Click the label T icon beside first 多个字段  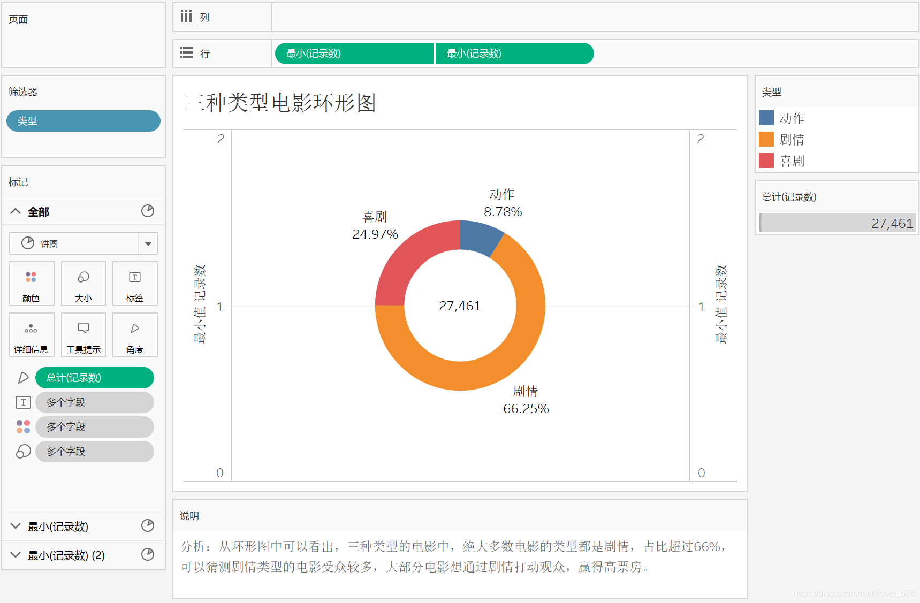(23, 402)
